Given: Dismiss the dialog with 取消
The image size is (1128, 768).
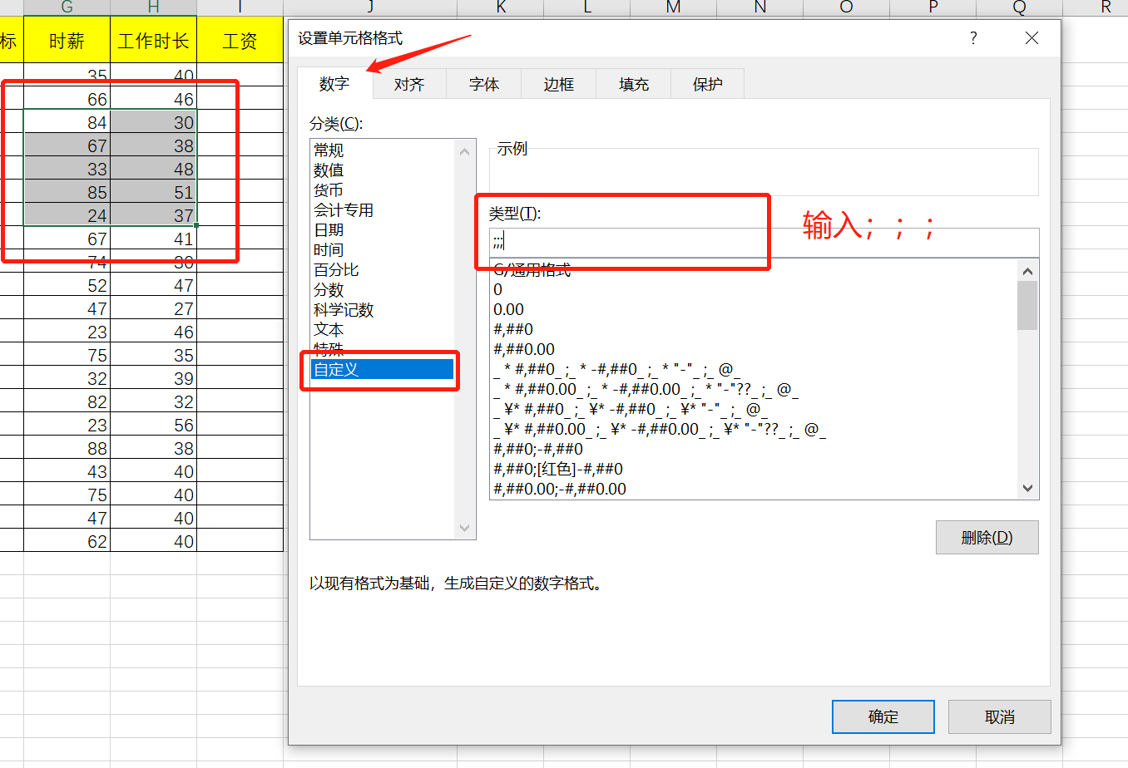Looking at the screenshot, I should (x=999, y=716).
